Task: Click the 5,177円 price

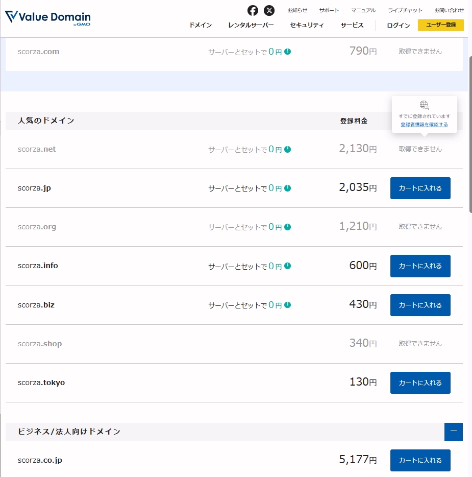Action: (x=358, y=460)
